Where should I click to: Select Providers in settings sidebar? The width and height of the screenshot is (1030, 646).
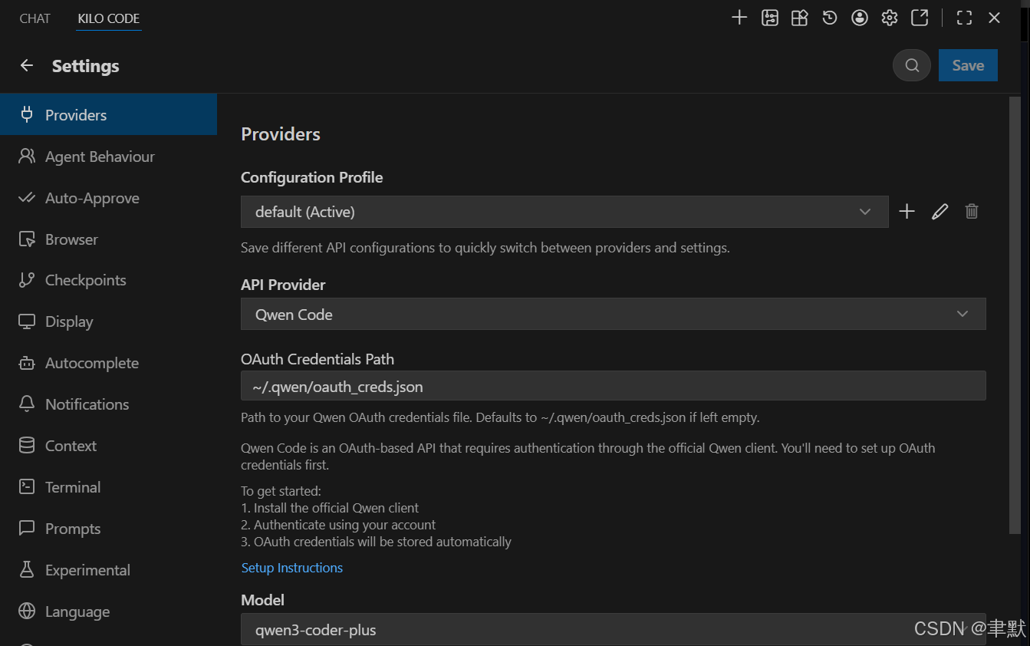coord(108,115)
